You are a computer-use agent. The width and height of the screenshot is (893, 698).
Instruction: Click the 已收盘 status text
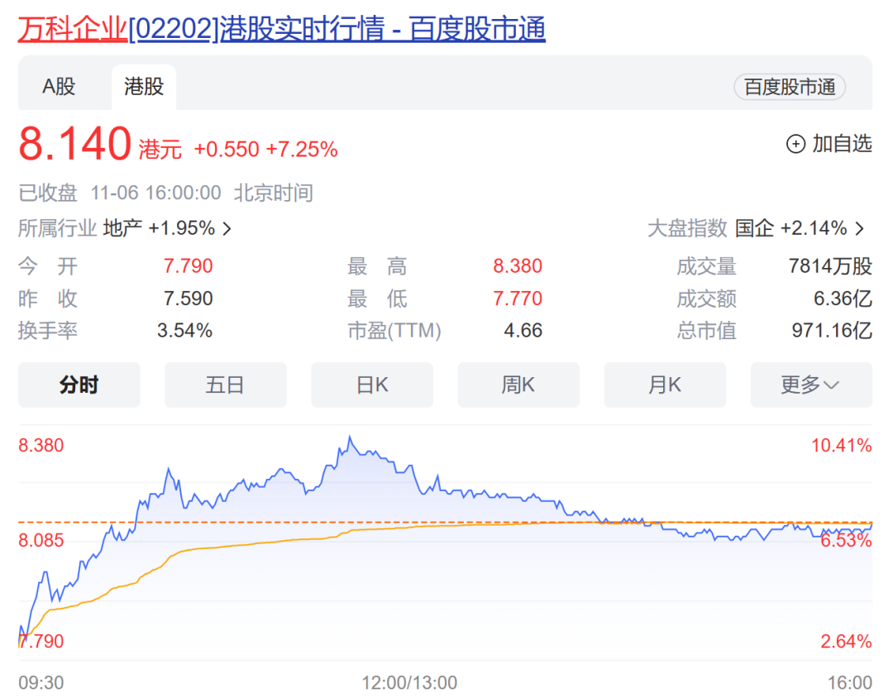[48, 194]
